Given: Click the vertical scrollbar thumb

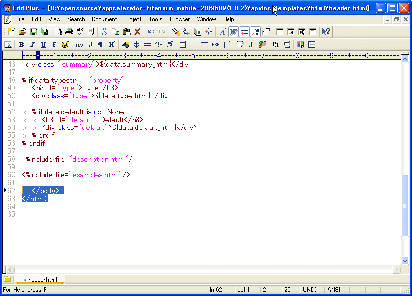Looking at the screenshot, I should (405, 206).
